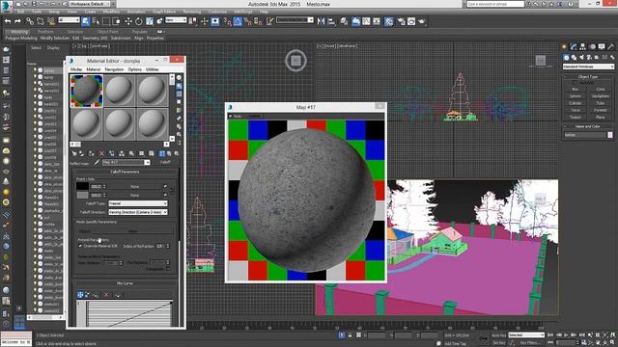618x347 pixels.
Task: Activate the Select and Move tool
Action: [128, 21]
